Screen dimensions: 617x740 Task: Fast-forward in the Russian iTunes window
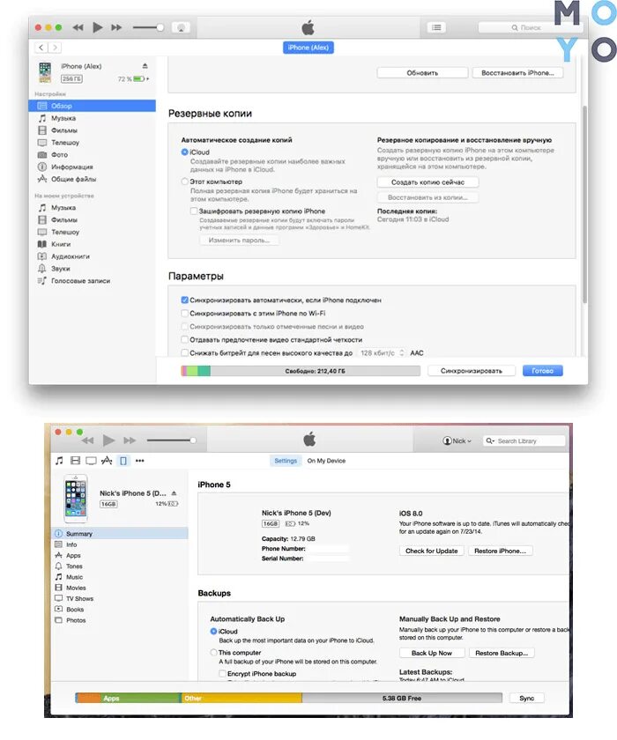[x=116, y=27]
